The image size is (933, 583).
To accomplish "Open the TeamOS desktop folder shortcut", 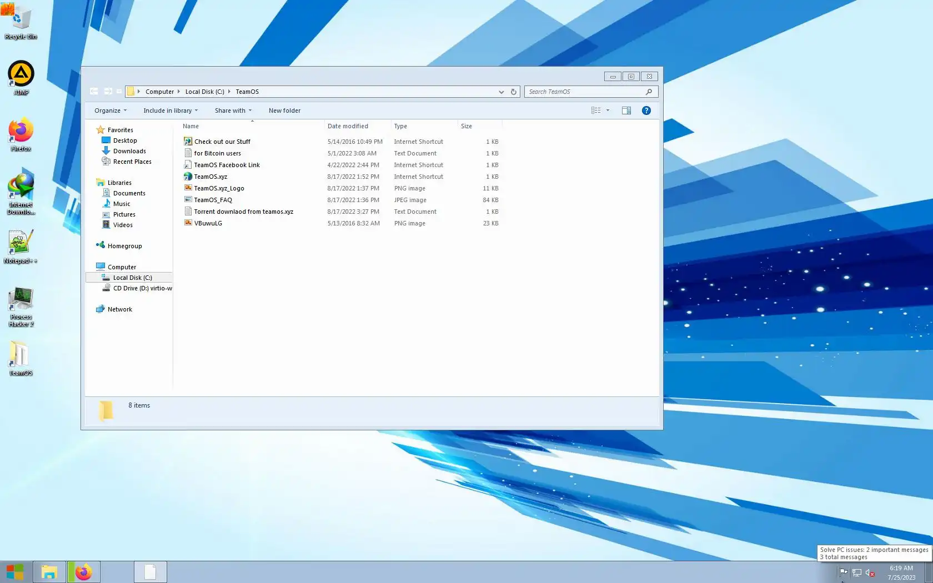I will (x=21, y=359).
